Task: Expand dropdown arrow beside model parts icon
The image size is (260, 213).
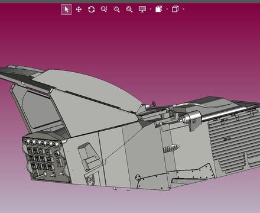Action: coord(167,9)
